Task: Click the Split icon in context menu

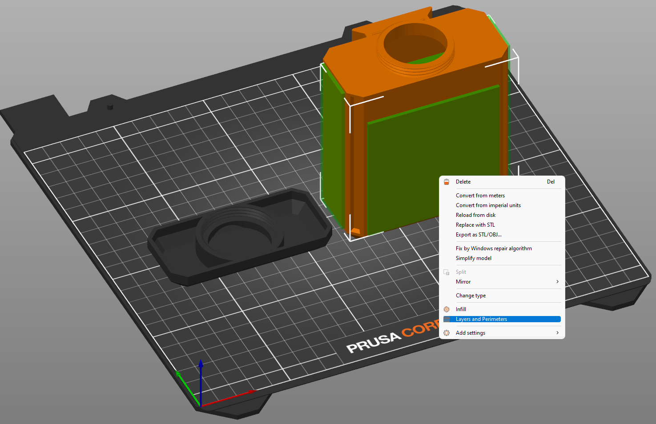Action: click(x=447, y=272)
